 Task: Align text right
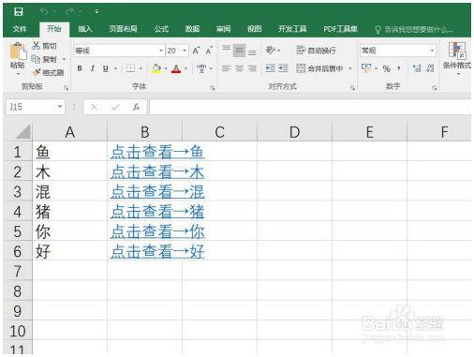coord(252,68)
